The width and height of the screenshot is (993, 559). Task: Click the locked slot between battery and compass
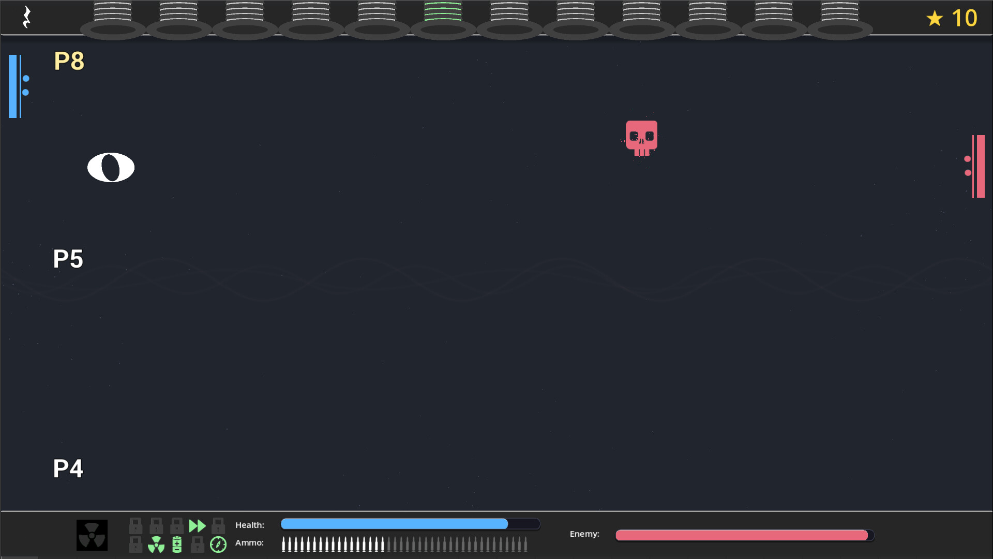198,545
